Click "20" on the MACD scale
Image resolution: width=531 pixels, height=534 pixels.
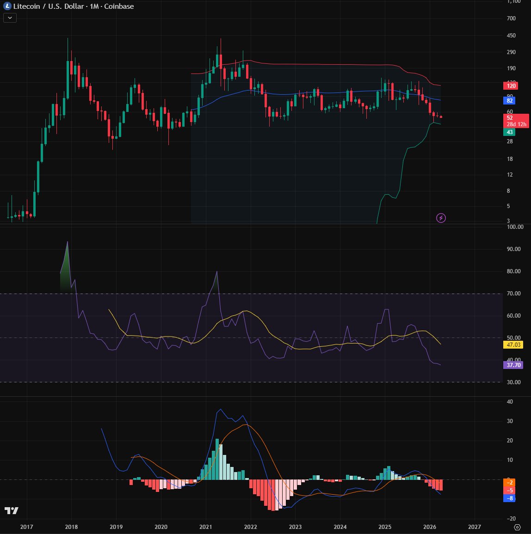coord(510,440)
